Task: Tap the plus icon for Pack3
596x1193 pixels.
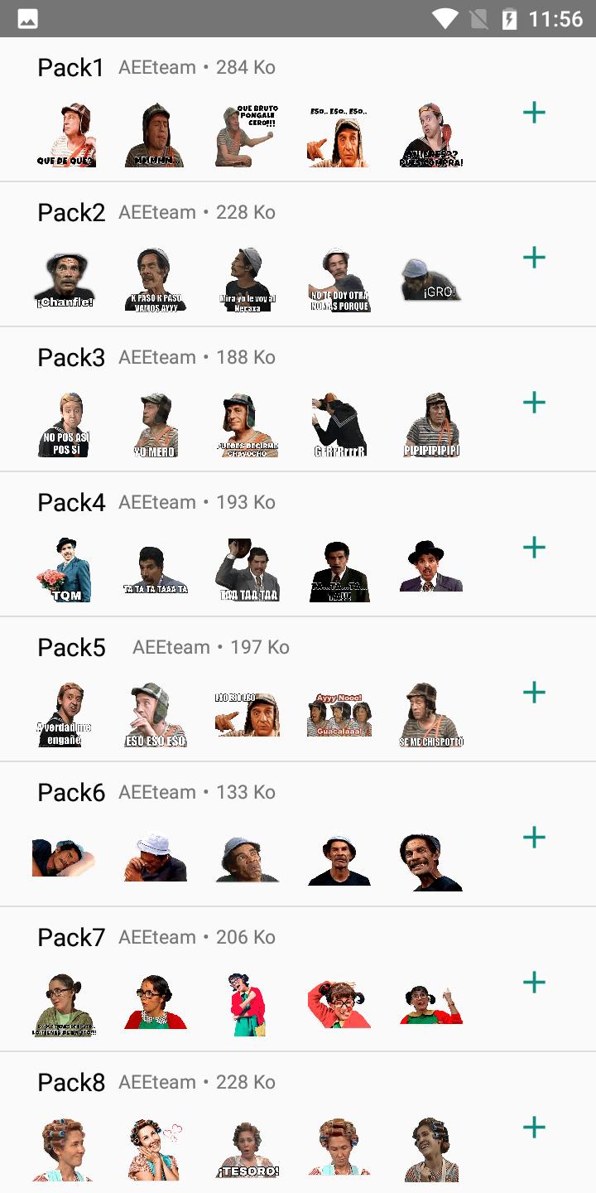Action: click(534, 403)
